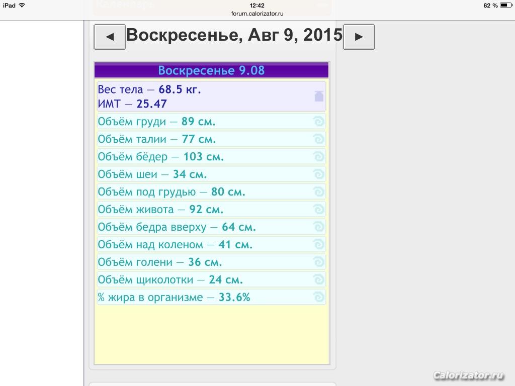Tap scale icon in body weight row
This screenshot has height=386, width=515.
(319, 96)
